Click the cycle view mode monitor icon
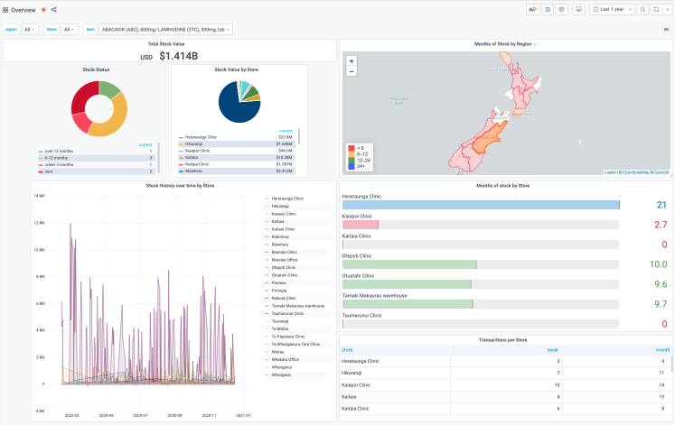 click(x=578, y=9)
